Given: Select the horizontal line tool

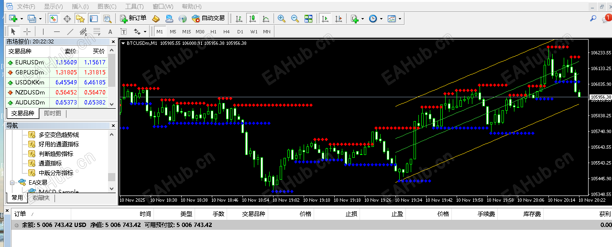Looking at the screenshot, I should tap(57, 31).
